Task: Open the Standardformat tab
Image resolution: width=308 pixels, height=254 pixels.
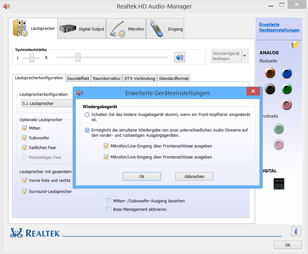Action: [174, 79]
